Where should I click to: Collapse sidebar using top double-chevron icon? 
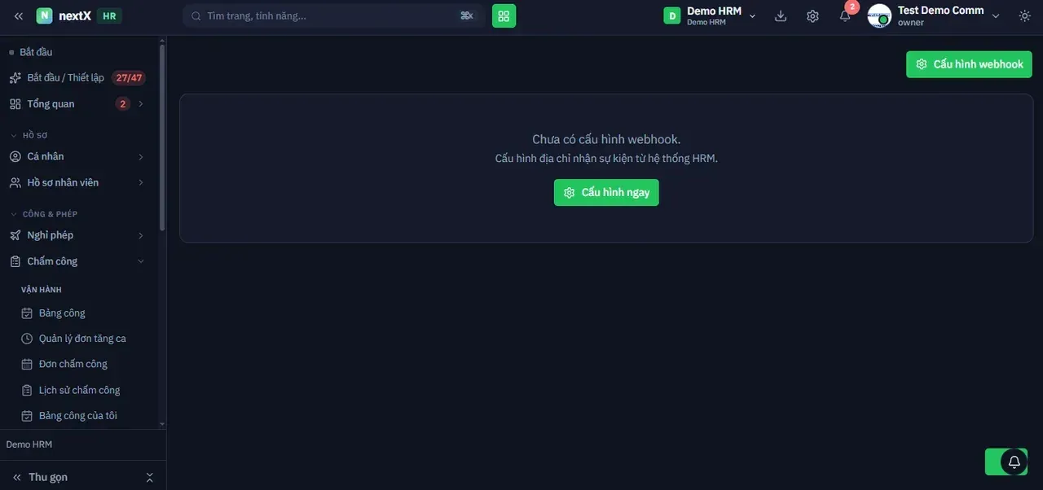18,15
